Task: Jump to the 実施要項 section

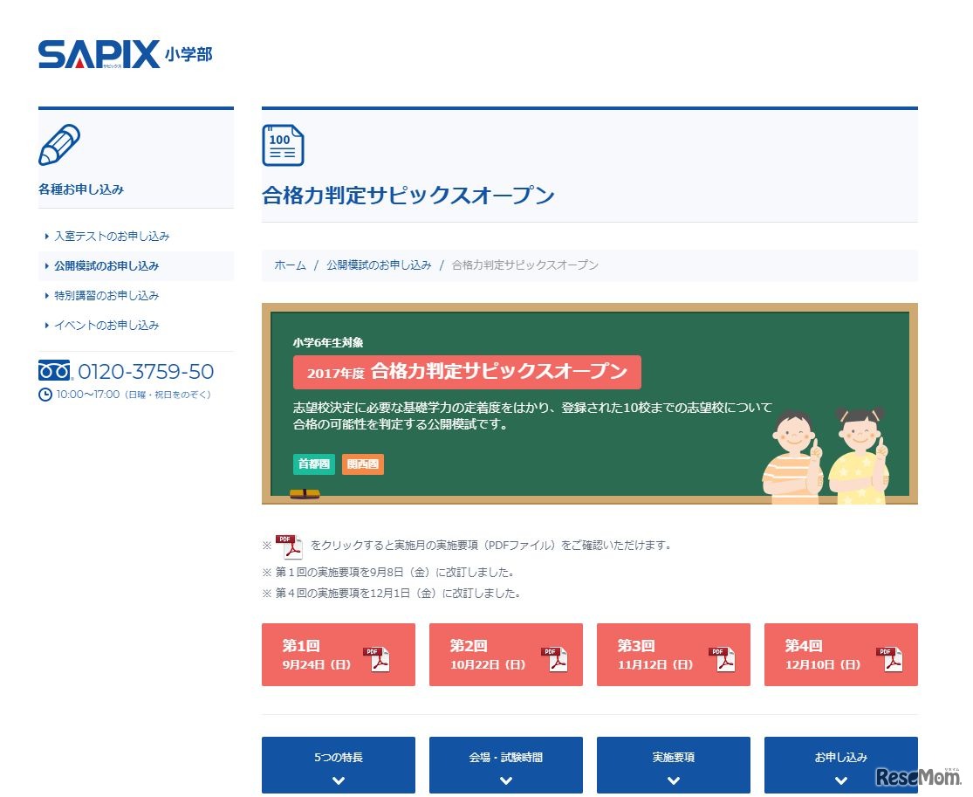Action: pos(674,765)
